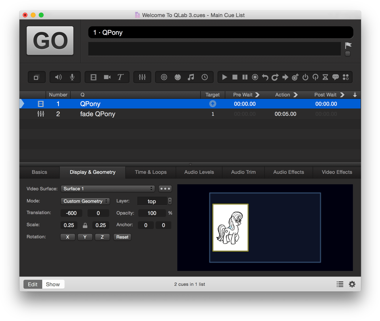Viewport: 380px width, 321px height.
Task: Raise the Layer stepper for top layer
Action: click(170, 199)
